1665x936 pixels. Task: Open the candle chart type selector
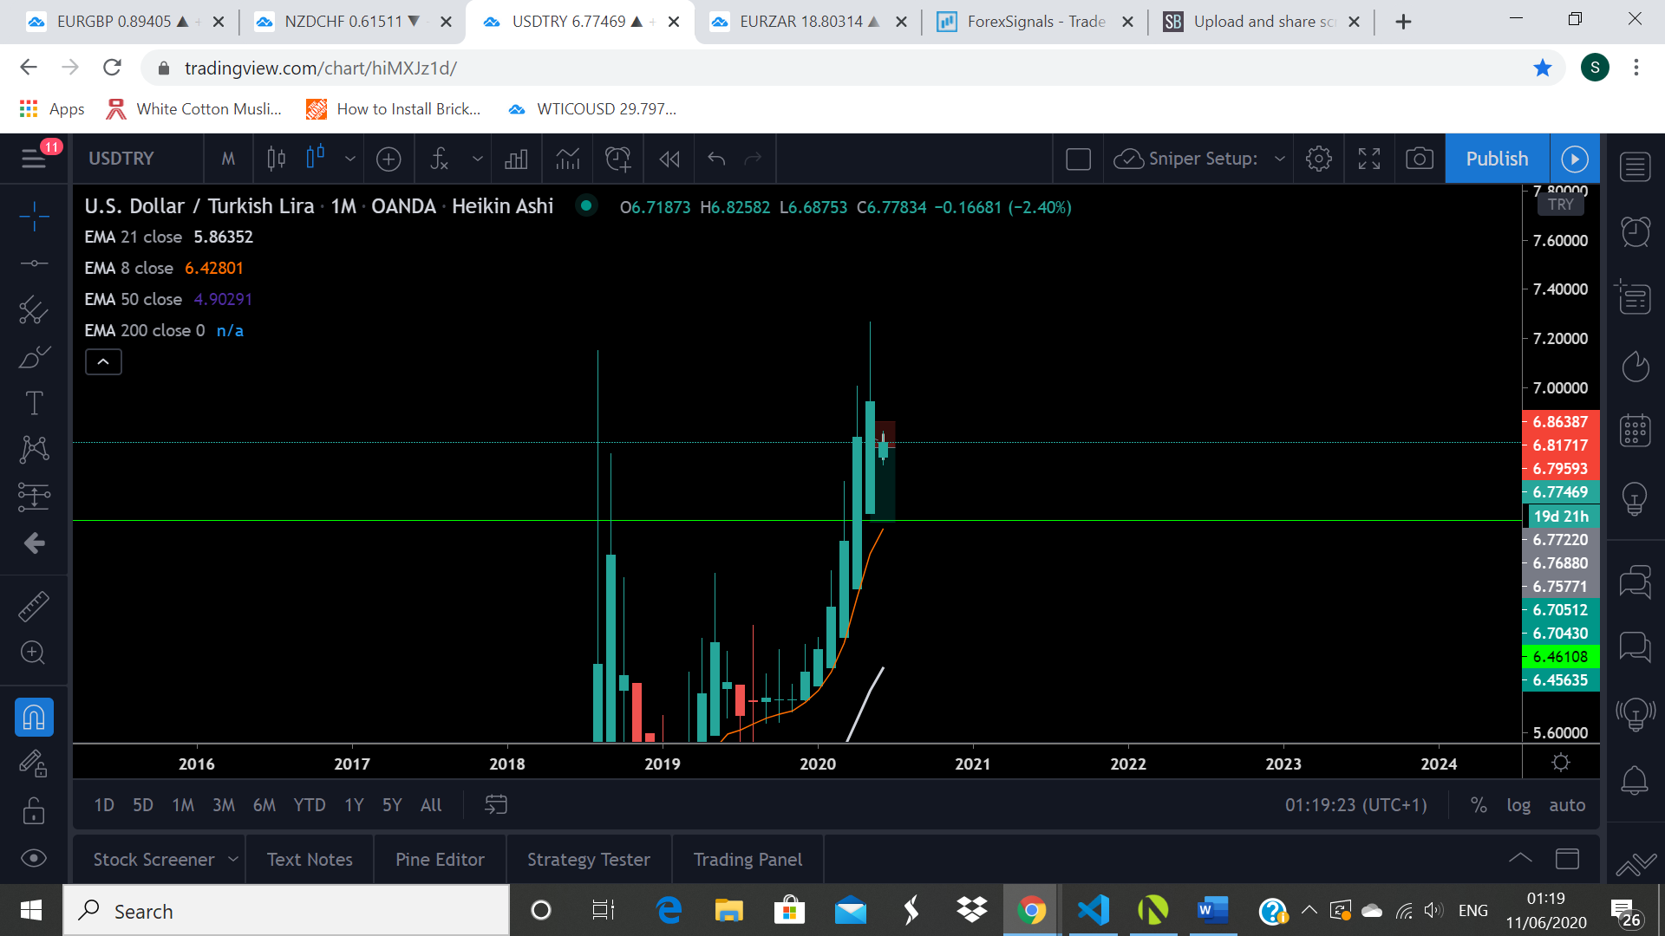coord(277,159)
